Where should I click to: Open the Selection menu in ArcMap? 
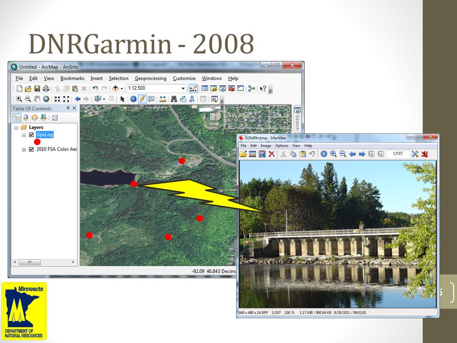[119, 78]
